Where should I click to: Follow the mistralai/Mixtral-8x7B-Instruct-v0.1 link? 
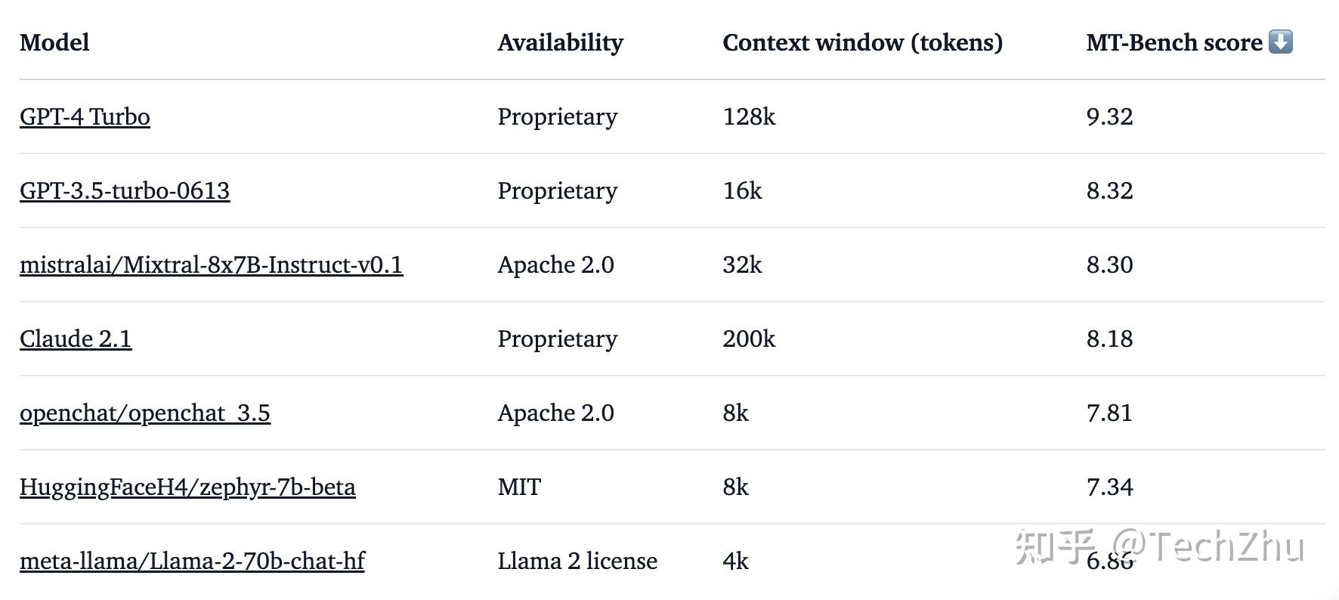tap(212, 264)
